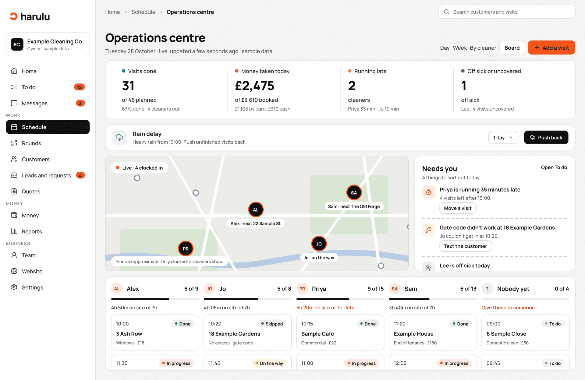Viewport: 585px width, 380px height.
Task: Click Give these to someone link
Action: (x=508, y=308)
